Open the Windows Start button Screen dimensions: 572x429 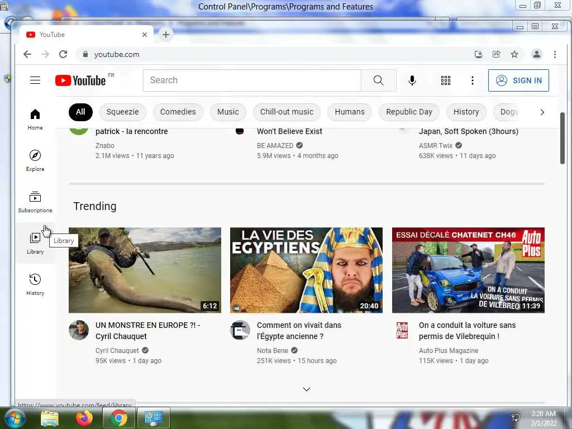[14, 418]
